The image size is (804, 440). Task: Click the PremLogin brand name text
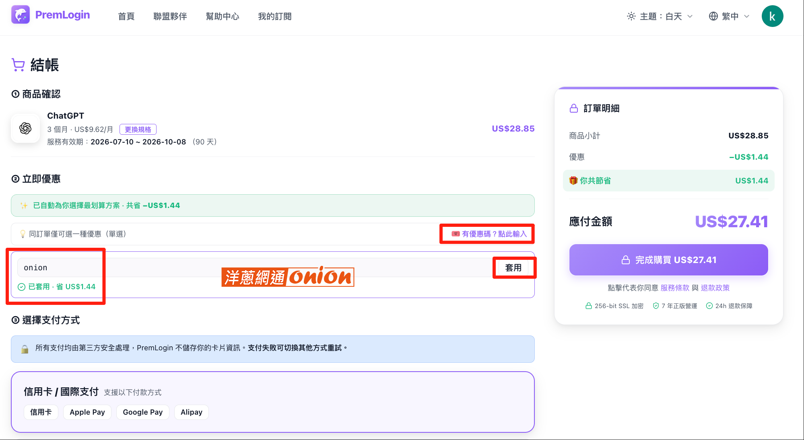[x=62, y=15]
